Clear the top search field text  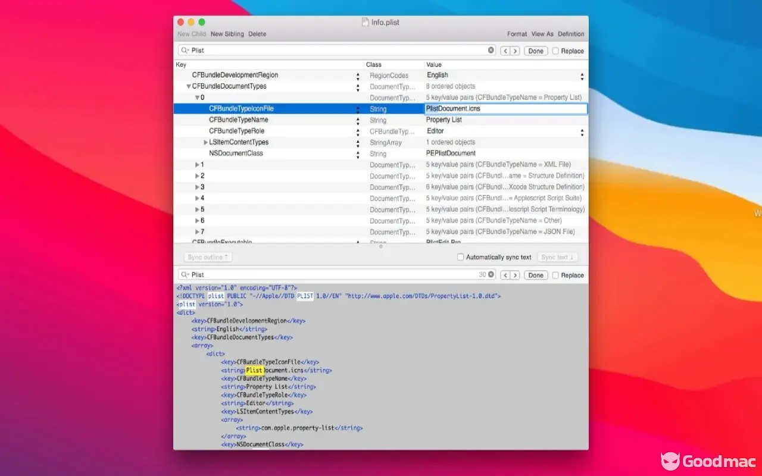pyautogui.click(x=491, y=51)
